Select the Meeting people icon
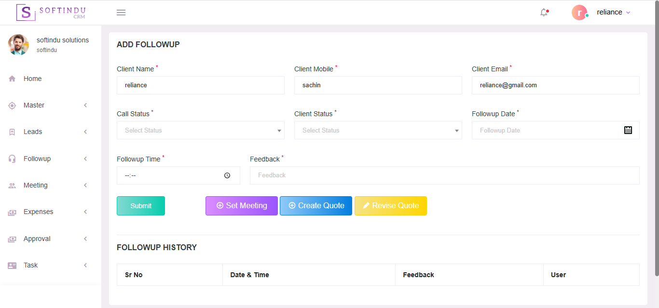This screenshot has height=308, width=659. (12, 185)
